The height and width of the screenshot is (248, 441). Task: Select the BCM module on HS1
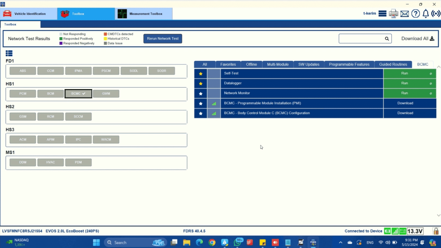pos(50,94)
